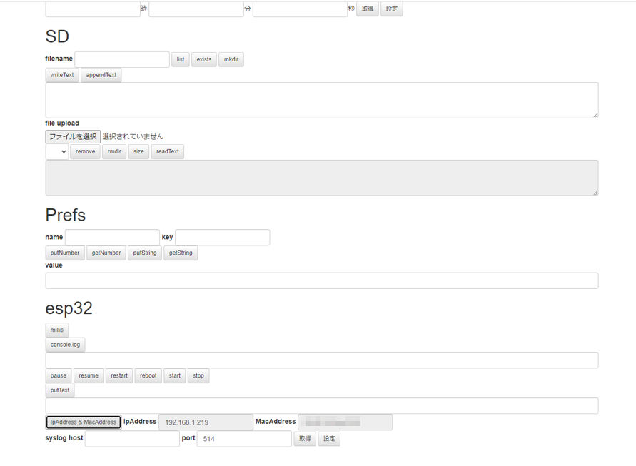Click IpAddress & MacAddress to refresh network info
The height and width of the screenshot is (466, 636).
point(83,422)
